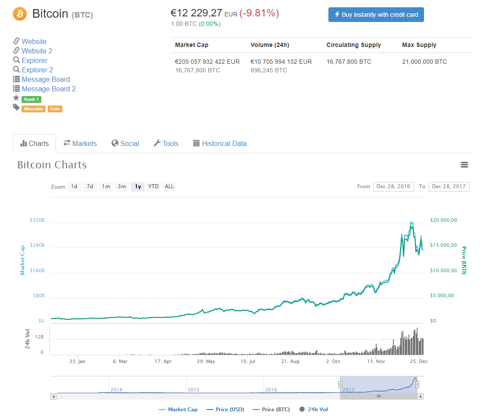
Task: Set chart zoom to 1d
Action: 74,186
